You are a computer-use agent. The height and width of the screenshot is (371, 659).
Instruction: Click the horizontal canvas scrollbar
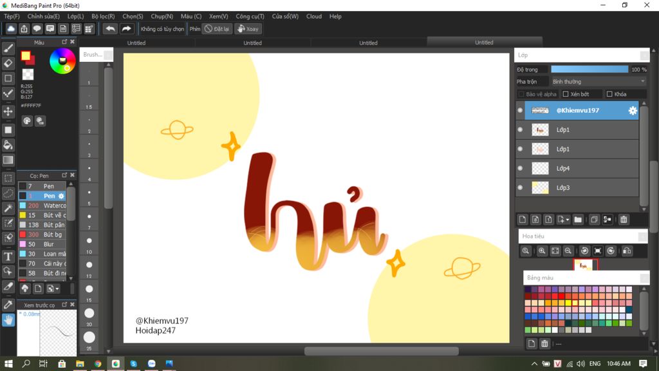(381, 351)
